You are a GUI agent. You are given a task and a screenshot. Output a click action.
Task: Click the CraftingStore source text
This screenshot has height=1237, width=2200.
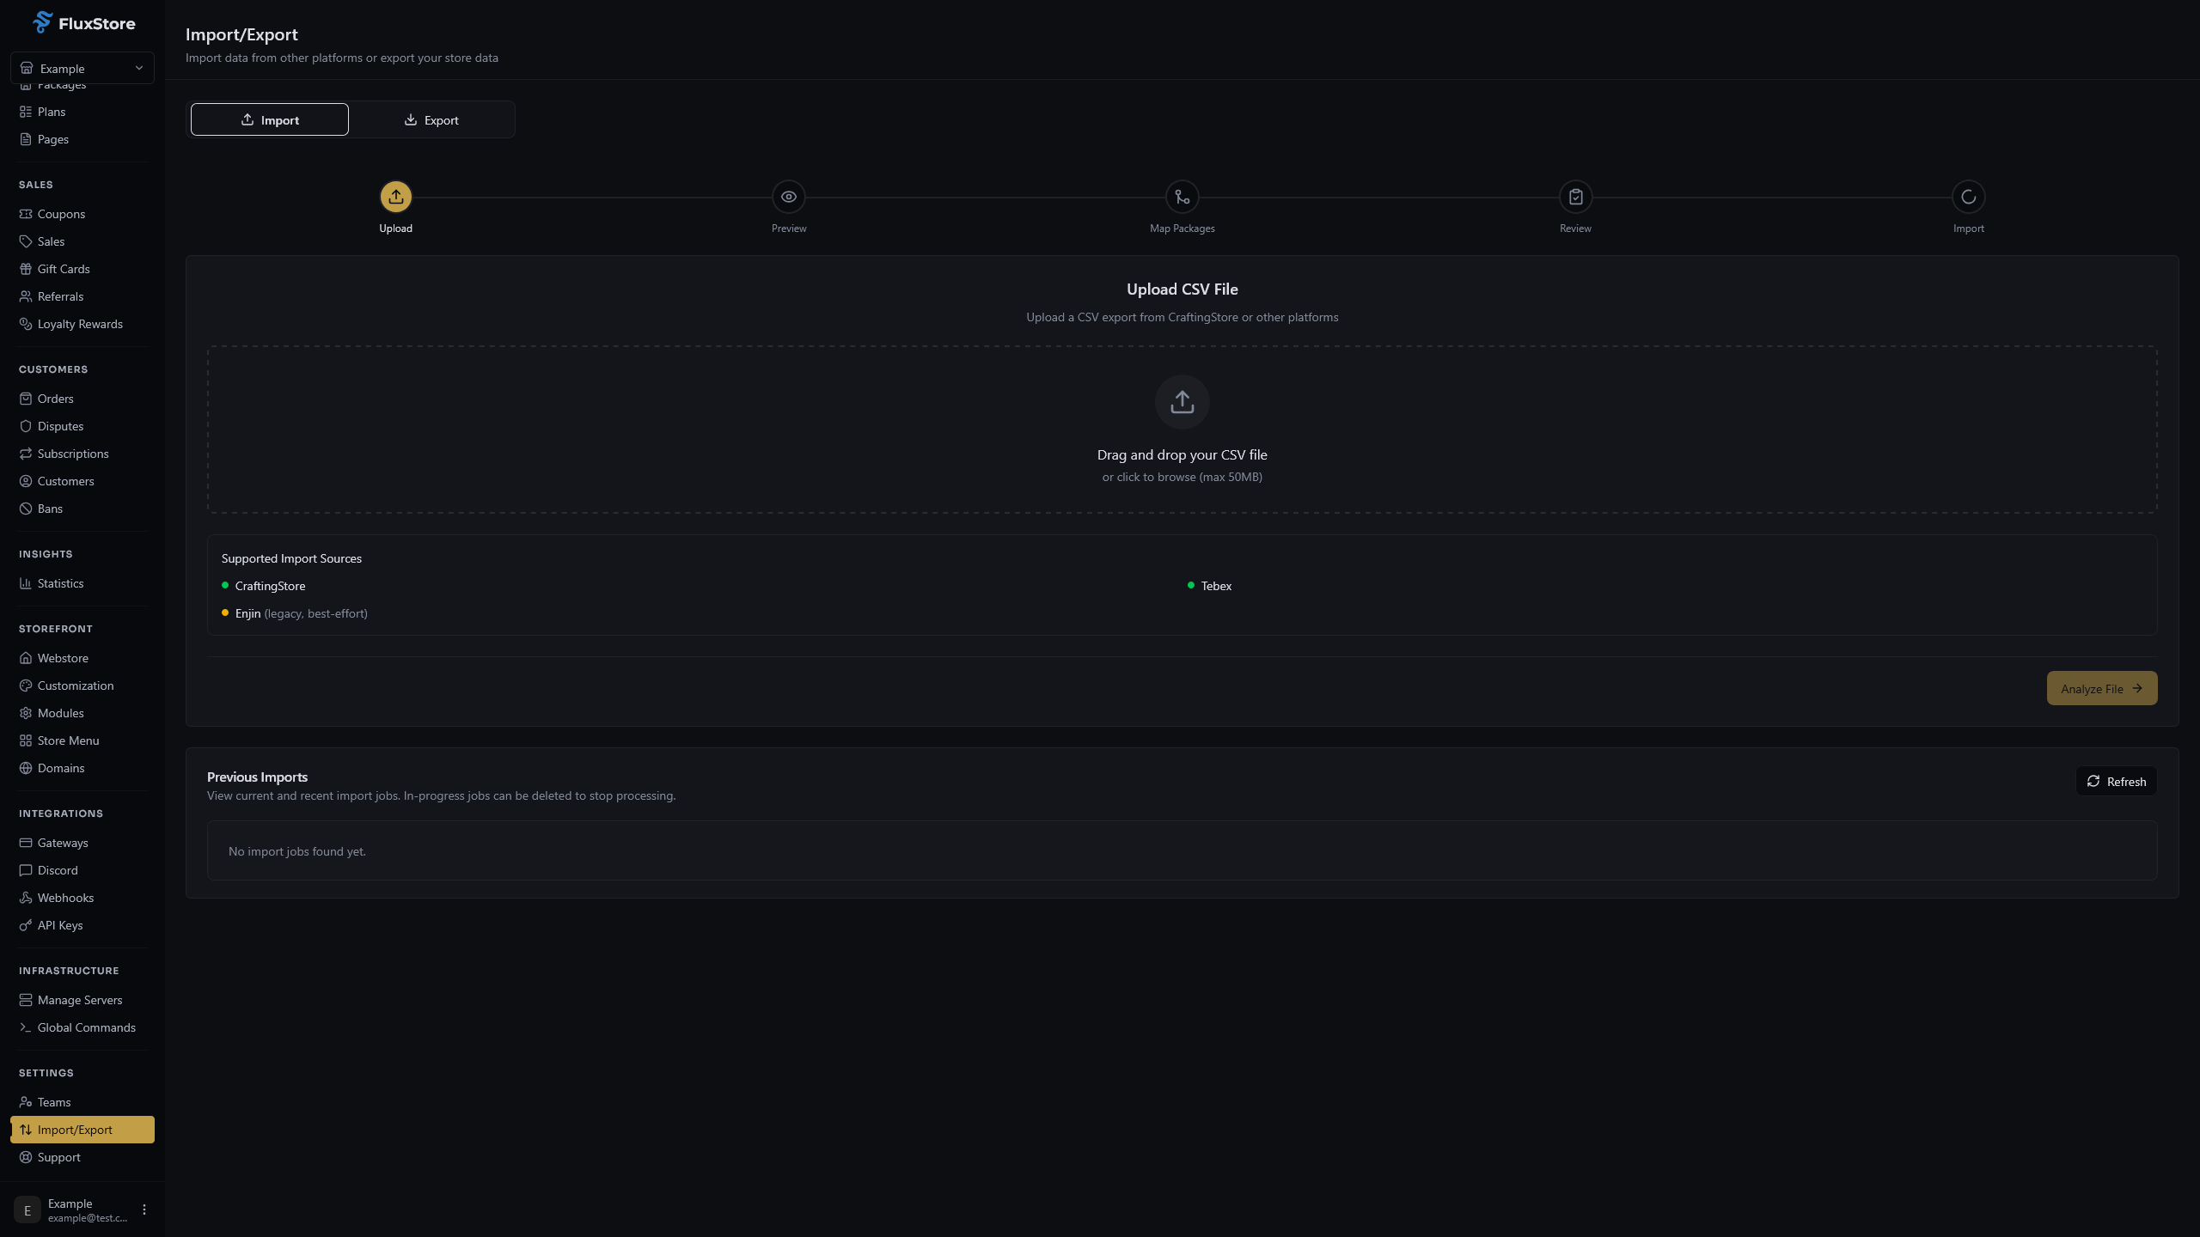click(270, 586)
